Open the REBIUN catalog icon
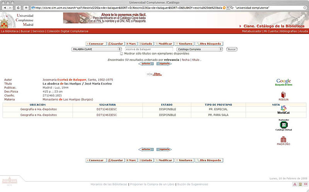 [284, 95]
